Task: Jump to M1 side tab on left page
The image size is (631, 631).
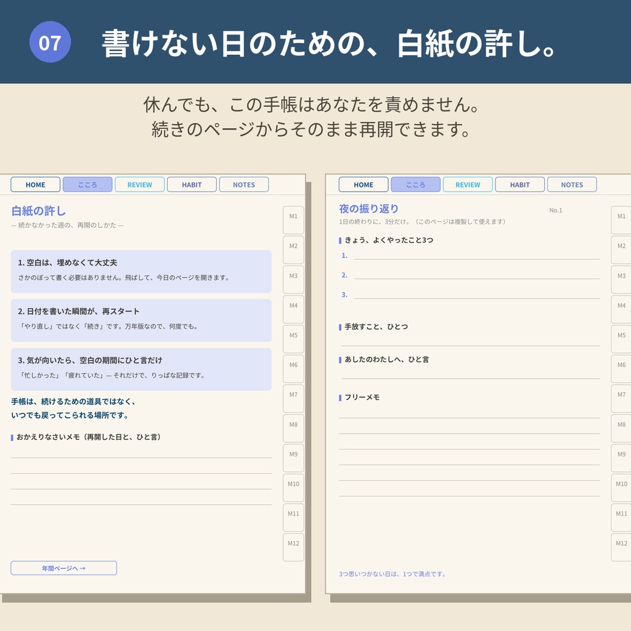Action: [x=293, y=220]
